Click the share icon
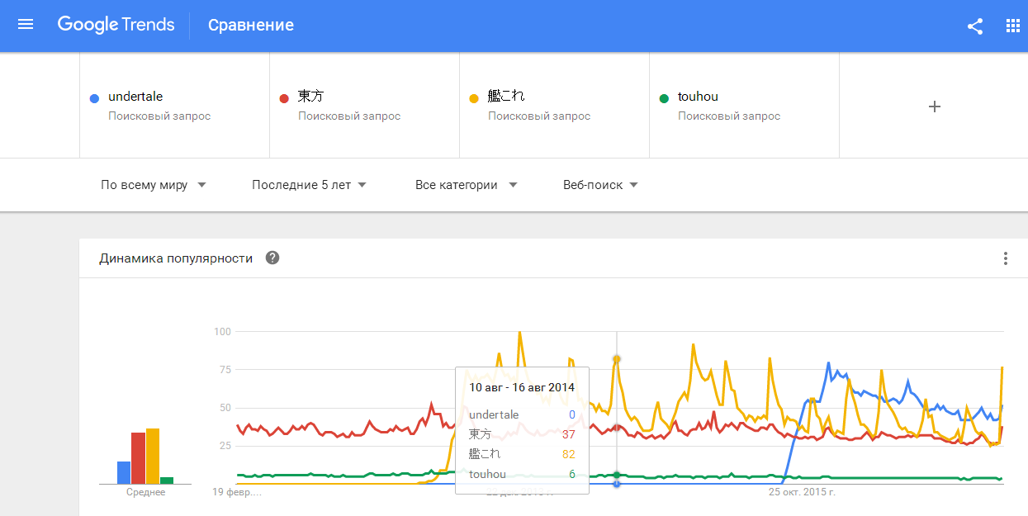Image resolution: width=1028 pixels, height=516 pixels. [x=975, y=26]
